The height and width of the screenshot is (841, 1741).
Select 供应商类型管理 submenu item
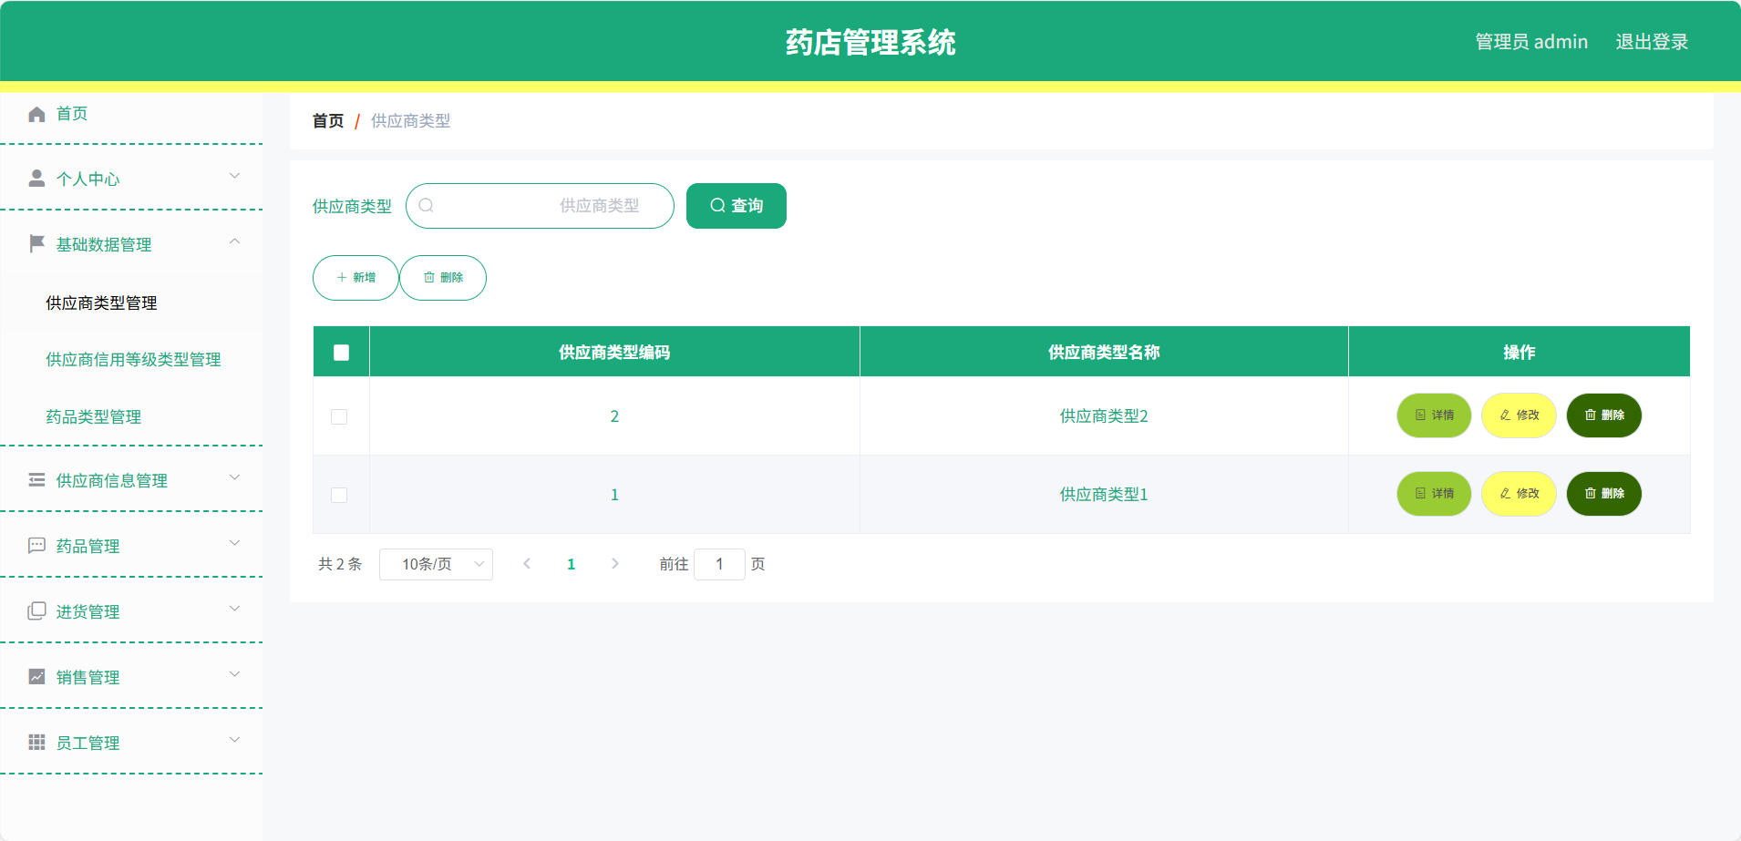(x=131, y=303)
